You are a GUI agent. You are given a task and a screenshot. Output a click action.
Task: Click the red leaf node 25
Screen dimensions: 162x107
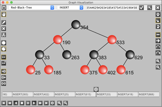(30, 70)
